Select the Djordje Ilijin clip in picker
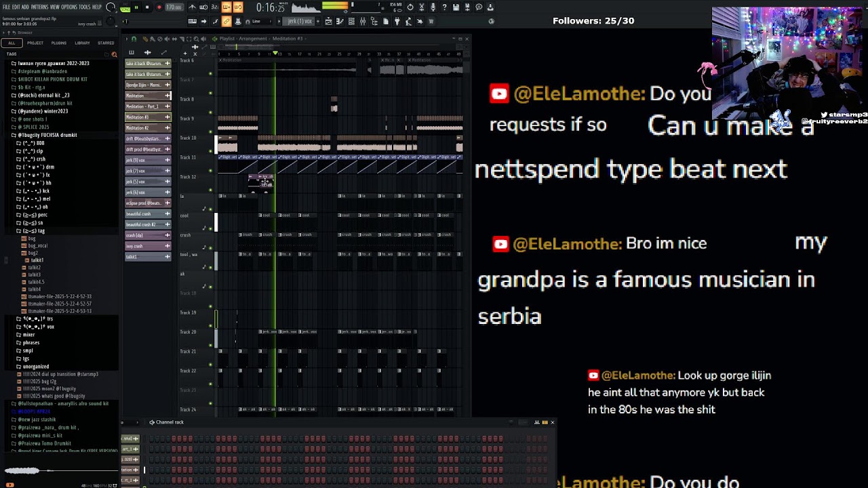Image resolution: width=868 pixels, height=488 pixels. (x=148, y=85)
